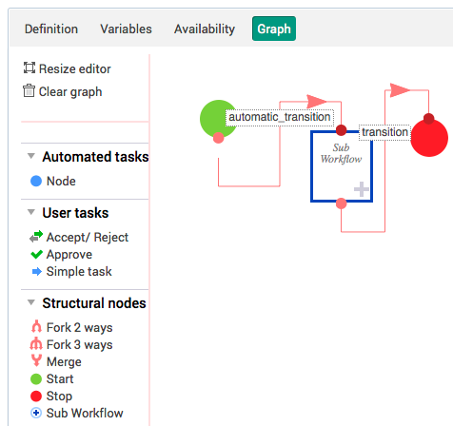Viewport: 453px width, 426px height.
Task: Collapse the Automated tasks section
Action: pyautogui.click(x=31, y=156)
